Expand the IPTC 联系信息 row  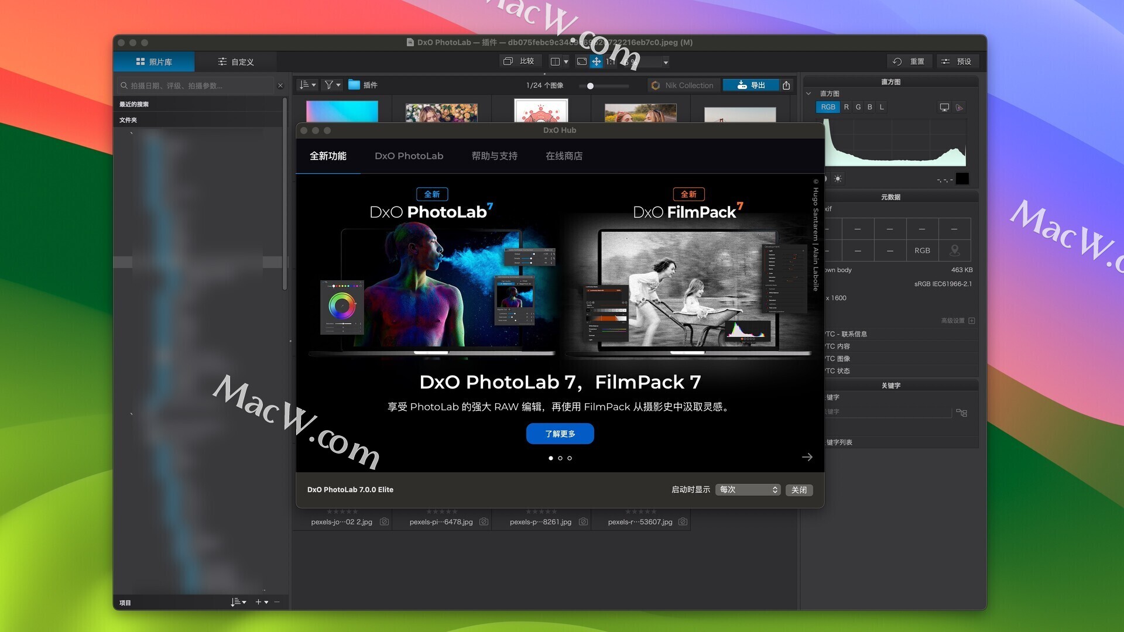click(902, 334)
